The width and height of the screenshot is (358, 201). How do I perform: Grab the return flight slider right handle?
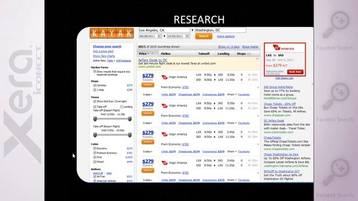[130, 135]
